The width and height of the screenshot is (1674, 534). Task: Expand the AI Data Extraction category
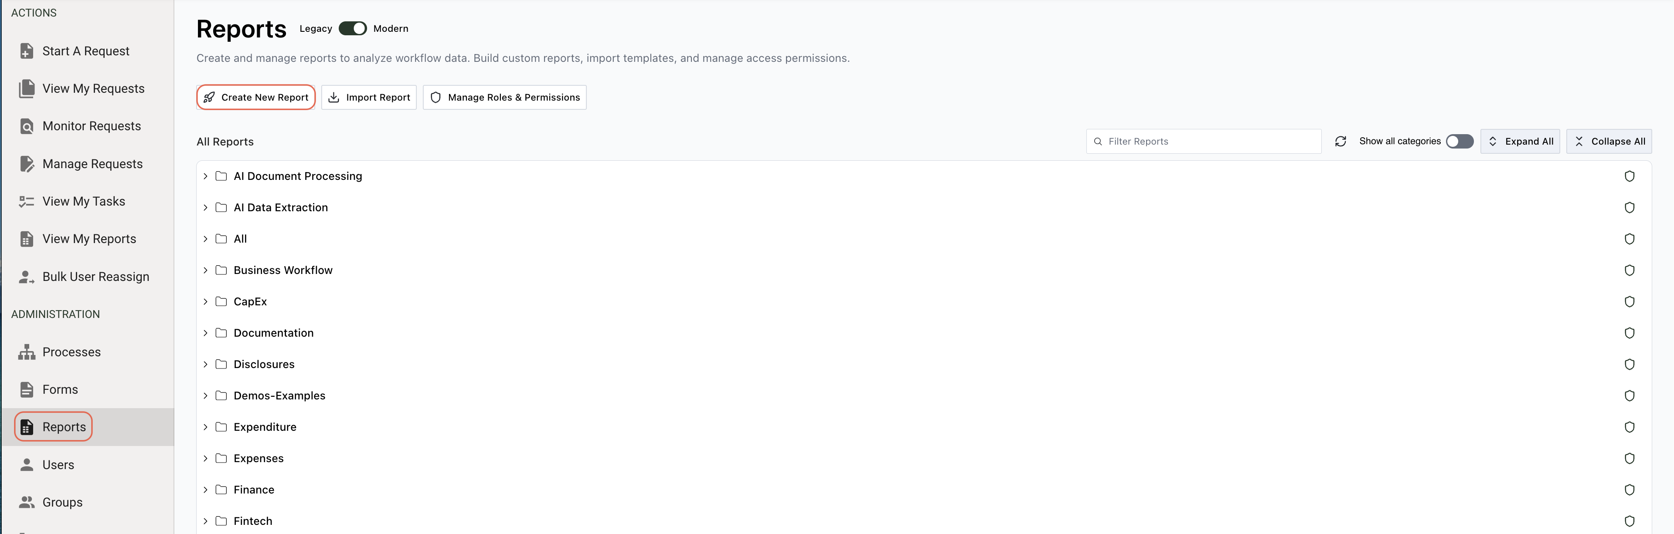click(205, 207)
